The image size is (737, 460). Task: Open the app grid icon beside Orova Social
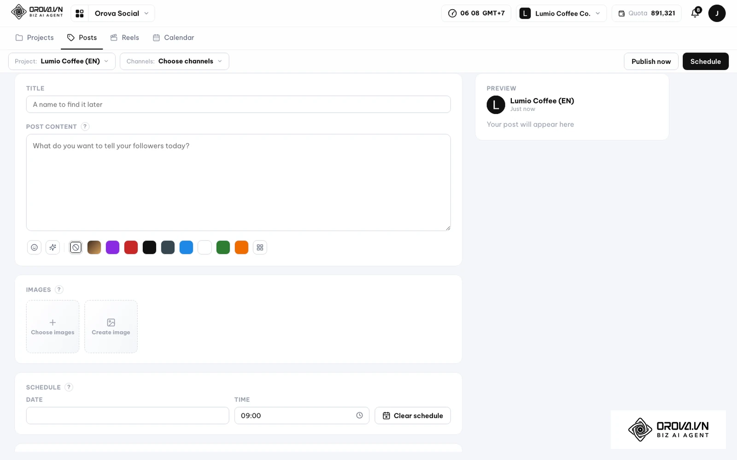pos(80,13)
